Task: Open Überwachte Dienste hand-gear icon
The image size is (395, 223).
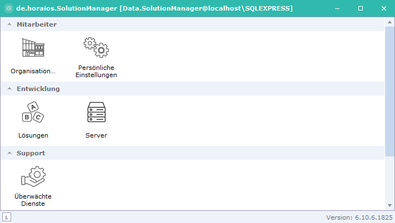Action: click(33, 176)
